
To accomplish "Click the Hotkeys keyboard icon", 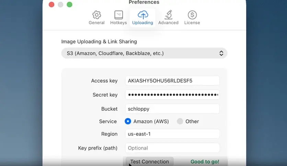I will 118,15.
